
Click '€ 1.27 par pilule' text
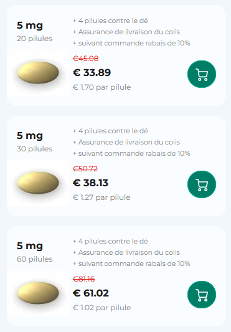tap(101, 197)
